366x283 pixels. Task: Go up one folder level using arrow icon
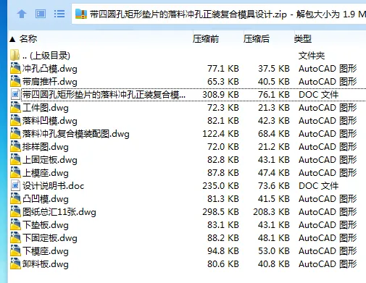click(x=22, y=14)
